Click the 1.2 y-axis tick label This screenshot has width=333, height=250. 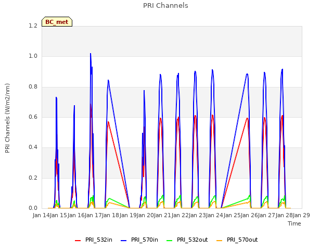(33, 26)
